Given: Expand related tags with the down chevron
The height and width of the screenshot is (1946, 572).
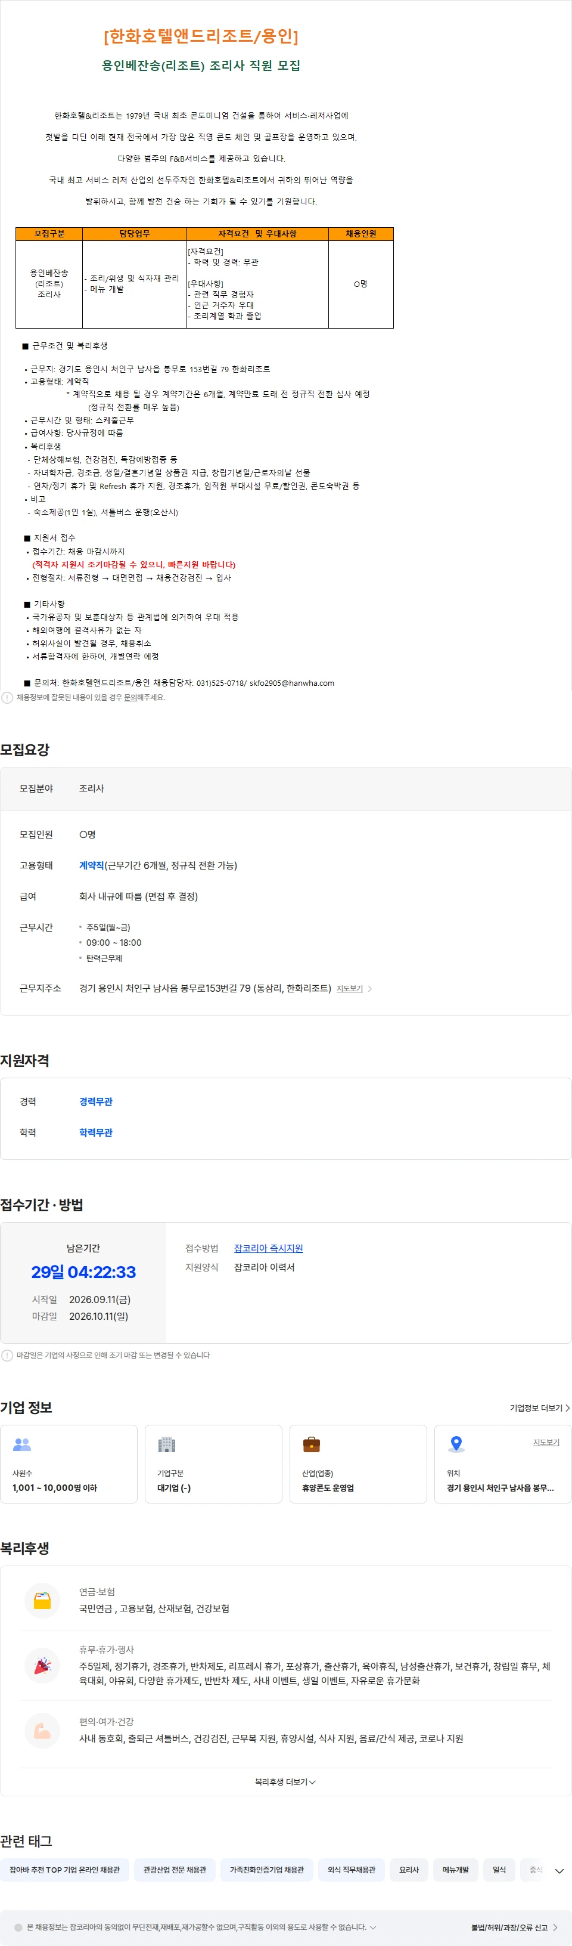Looking at the screenshot, I should pyautogui.click(x=559, y=1870).
